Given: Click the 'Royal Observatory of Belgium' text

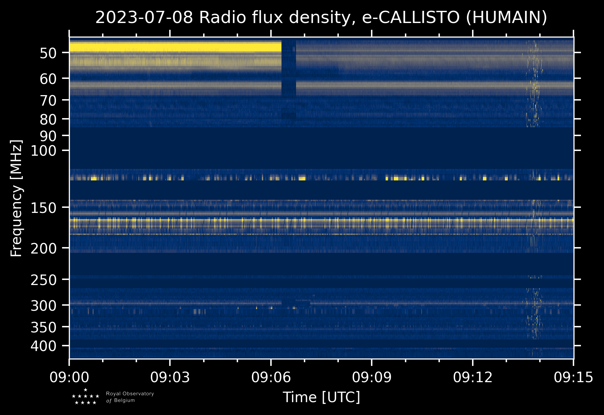Looking at the screenshot, I should 130,397.
